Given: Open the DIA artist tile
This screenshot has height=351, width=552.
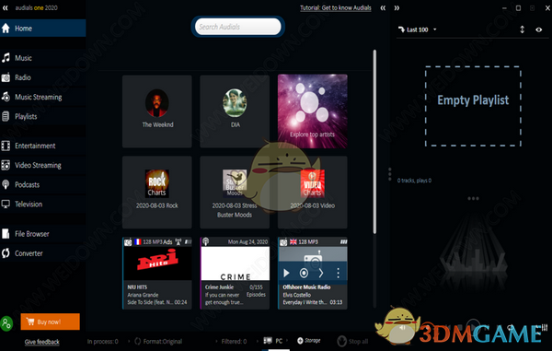Looking at the screenshot, I should click(x=235, y=111).
